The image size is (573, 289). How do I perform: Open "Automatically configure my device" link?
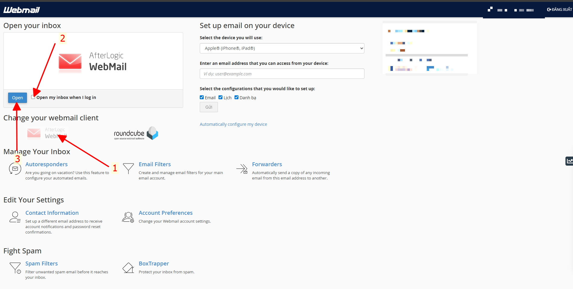tap(233, 124)
